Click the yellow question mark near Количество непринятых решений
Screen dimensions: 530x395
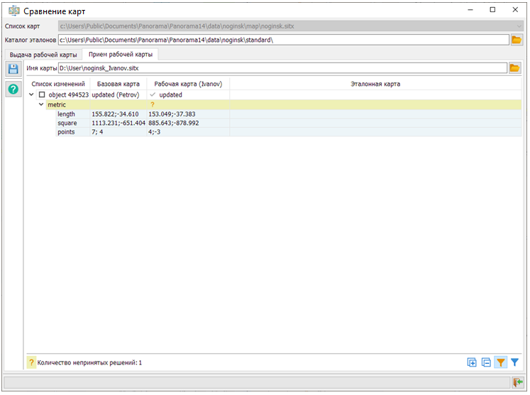click(31, 362)
